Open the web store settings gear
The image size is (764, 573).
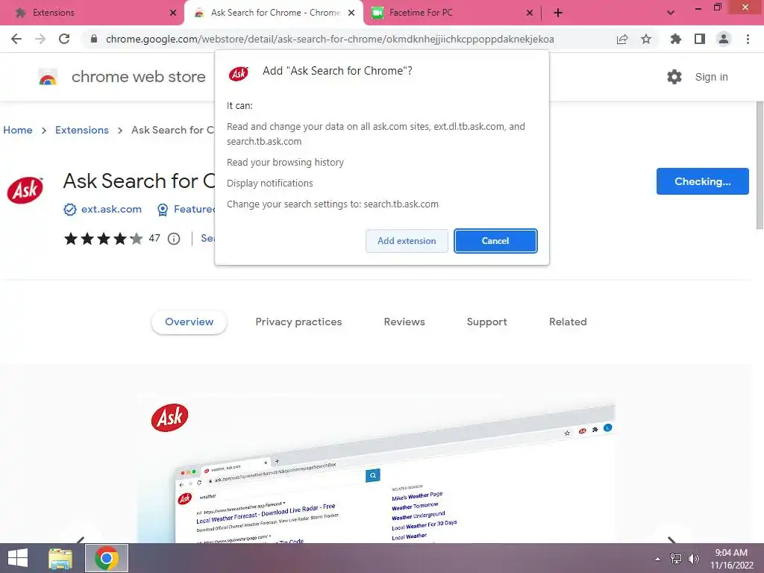click(x=674, y=77)
